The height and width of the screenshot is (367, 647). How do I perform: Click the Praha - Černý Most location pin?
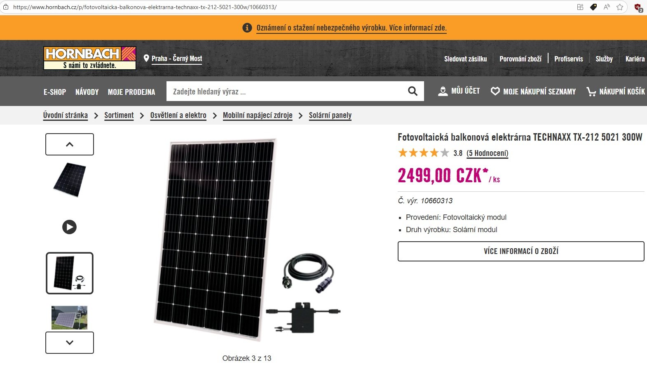coord(146,58)
